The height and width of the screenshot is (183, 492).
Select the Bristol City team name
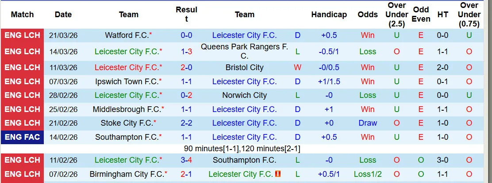click(x=244, y=67)
